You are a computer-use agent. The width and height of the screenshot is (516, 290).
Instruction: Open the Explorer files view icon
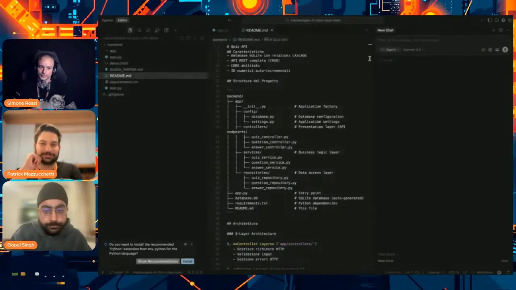coord(130,30)
